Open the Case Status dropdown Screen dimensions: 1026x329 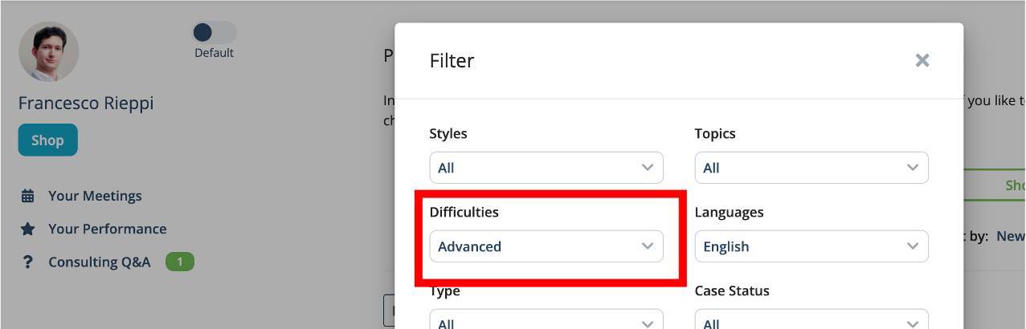pos(811,319)
